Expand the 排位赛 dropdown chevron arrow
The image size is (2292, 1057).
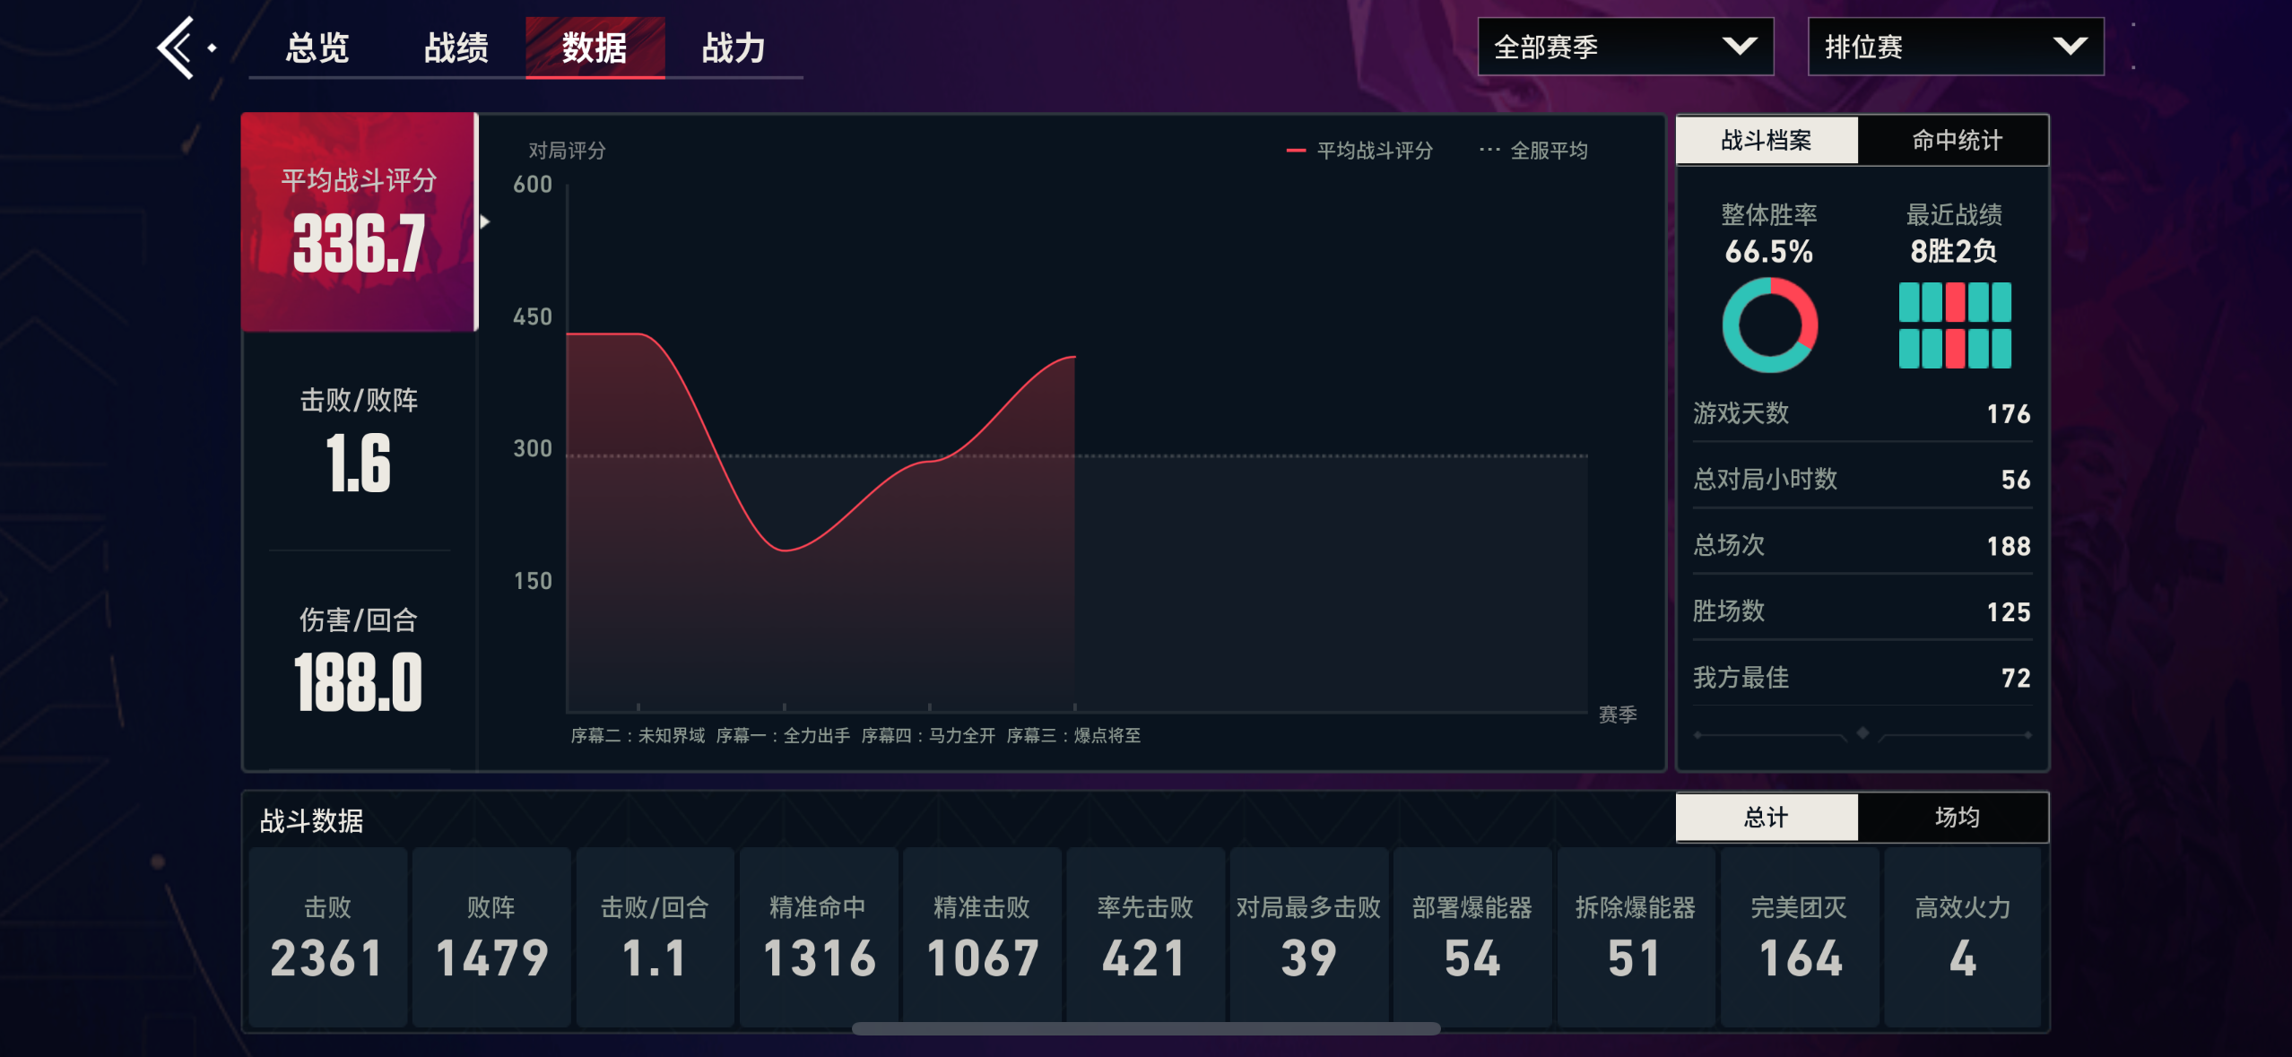[x=2070, y=47]
